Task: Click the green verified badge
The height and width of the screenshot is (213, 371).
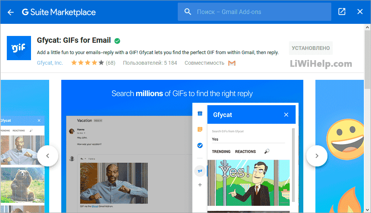Action: [x=117, y=41]
